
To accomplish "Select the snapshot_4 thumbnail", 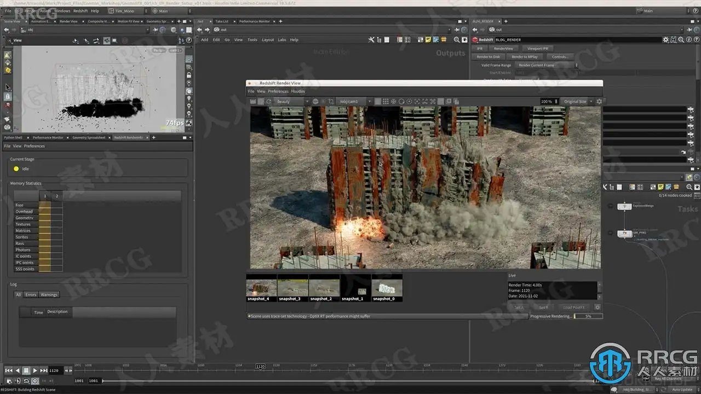I will click(x=261, y=288).
